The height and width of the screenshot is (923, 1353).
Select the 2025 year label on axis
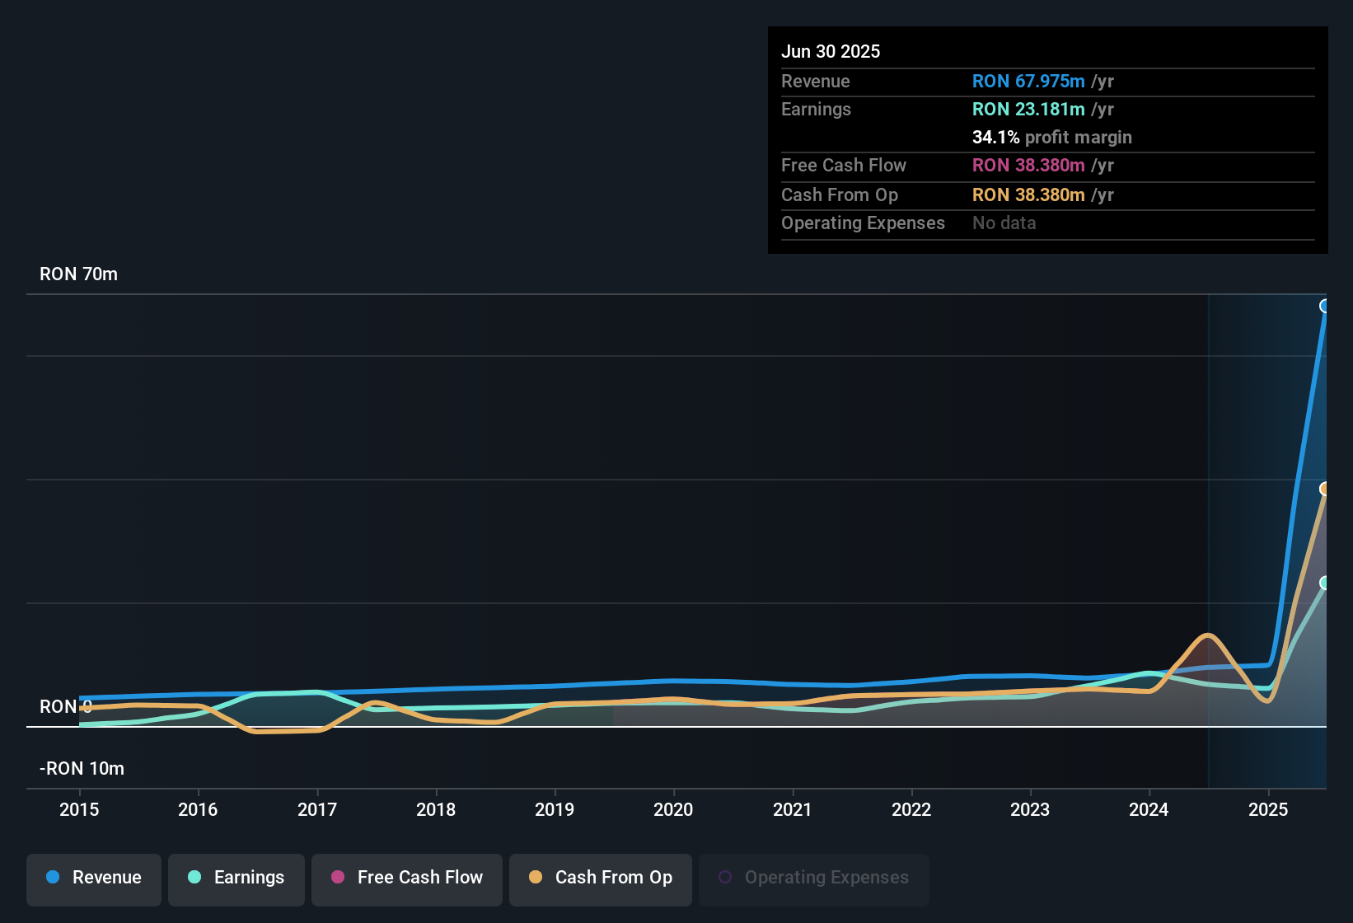(1269, 810)
